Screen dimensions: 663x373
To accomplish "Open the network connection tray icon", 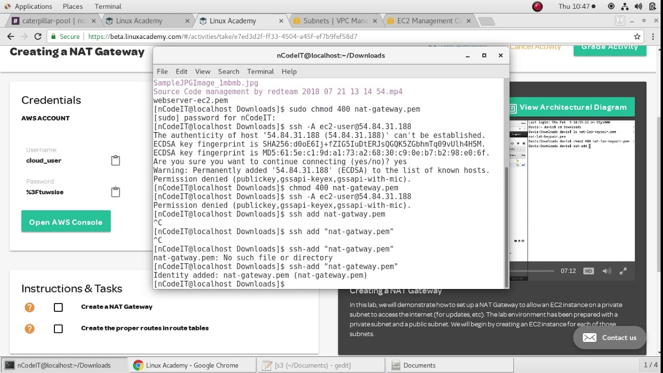I will point(625,6).
